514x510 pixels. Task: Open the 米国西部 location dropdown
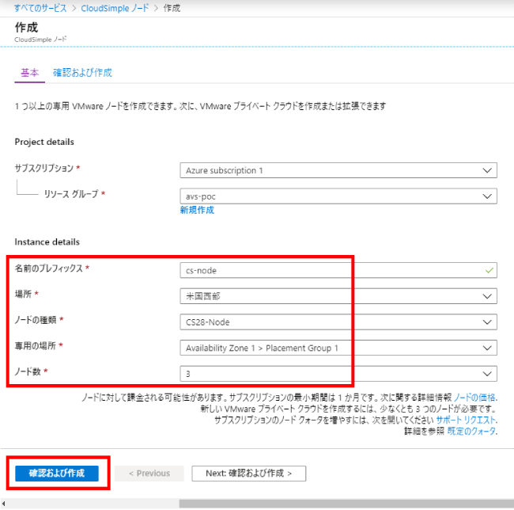pyautogui.click(x=338, y=296)
